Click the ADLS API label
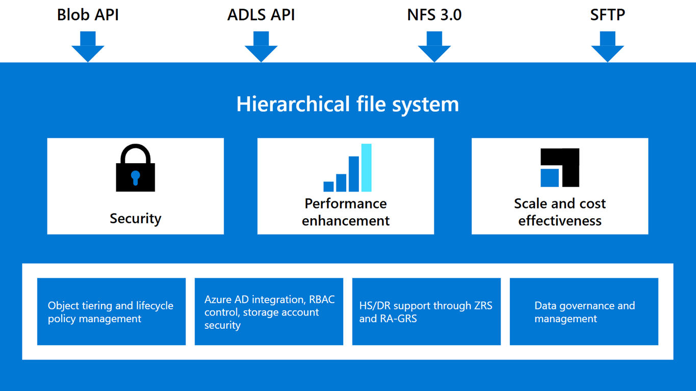 click(261, 15)
